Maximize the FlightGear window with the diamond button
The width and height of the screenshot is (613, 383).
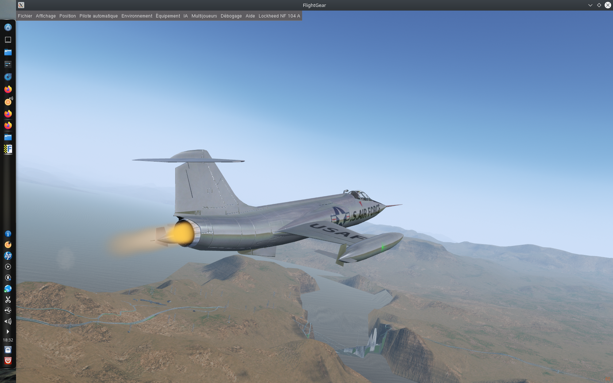599,5
